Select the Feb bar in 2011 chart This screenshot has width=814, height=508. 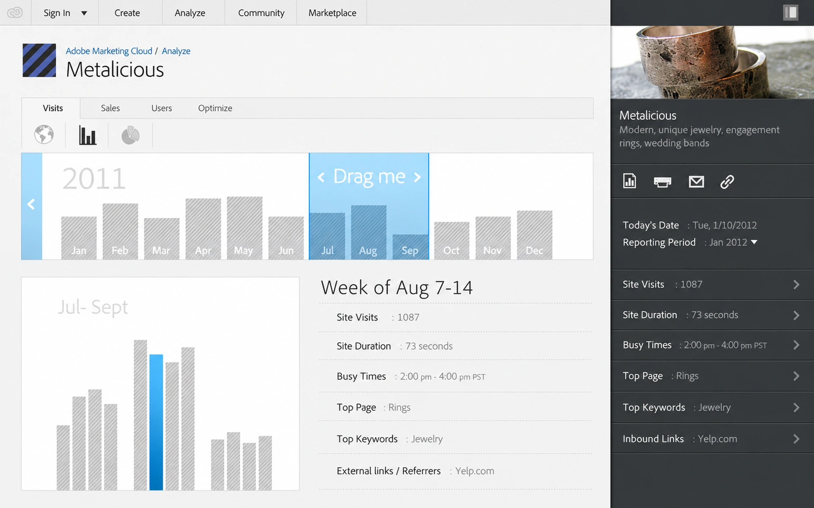pyautogui.click(x=120, y=231)
